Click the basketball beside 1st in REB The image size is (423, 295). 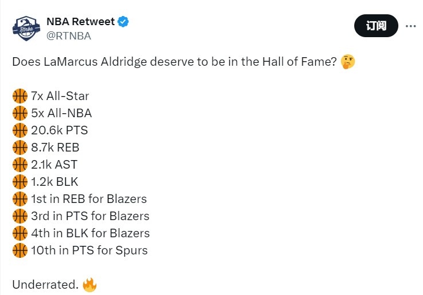click(x=19, y=199)
